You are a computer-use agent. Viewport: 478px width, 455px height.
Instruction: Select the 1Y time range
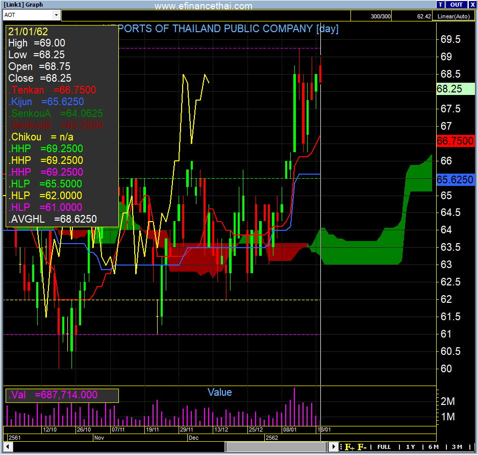tap(410, 447)
